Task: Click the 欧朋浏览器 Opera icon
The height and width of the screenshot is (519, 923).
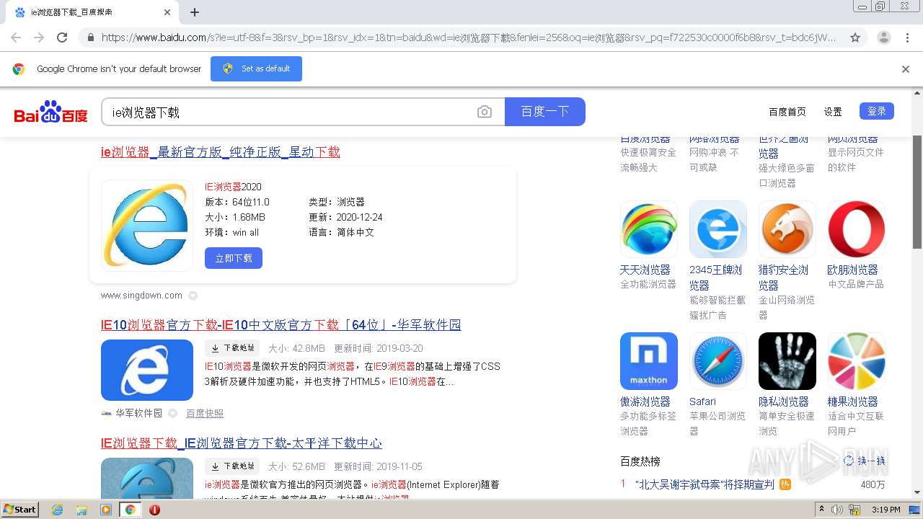Action: [x=857, y=229]
